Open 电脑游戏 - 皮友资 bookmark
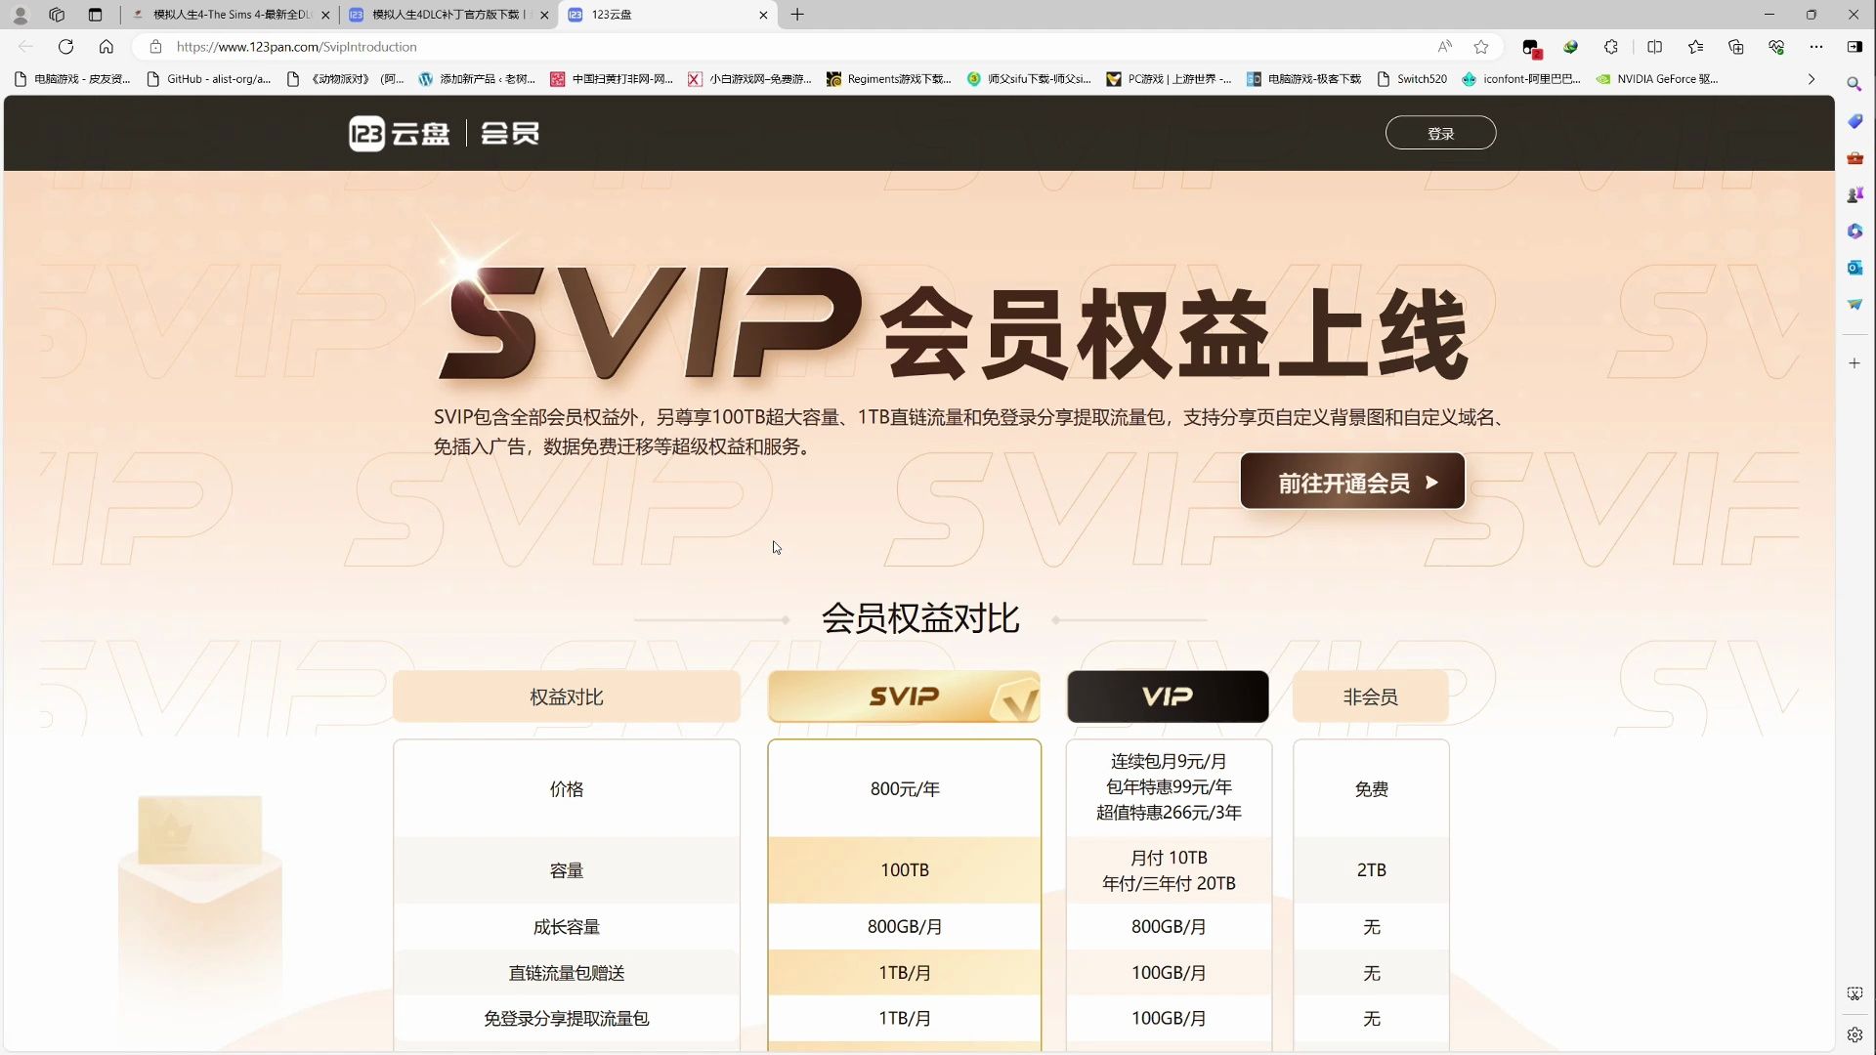Screen dimensions: 1876x1055 pos(72,79)
